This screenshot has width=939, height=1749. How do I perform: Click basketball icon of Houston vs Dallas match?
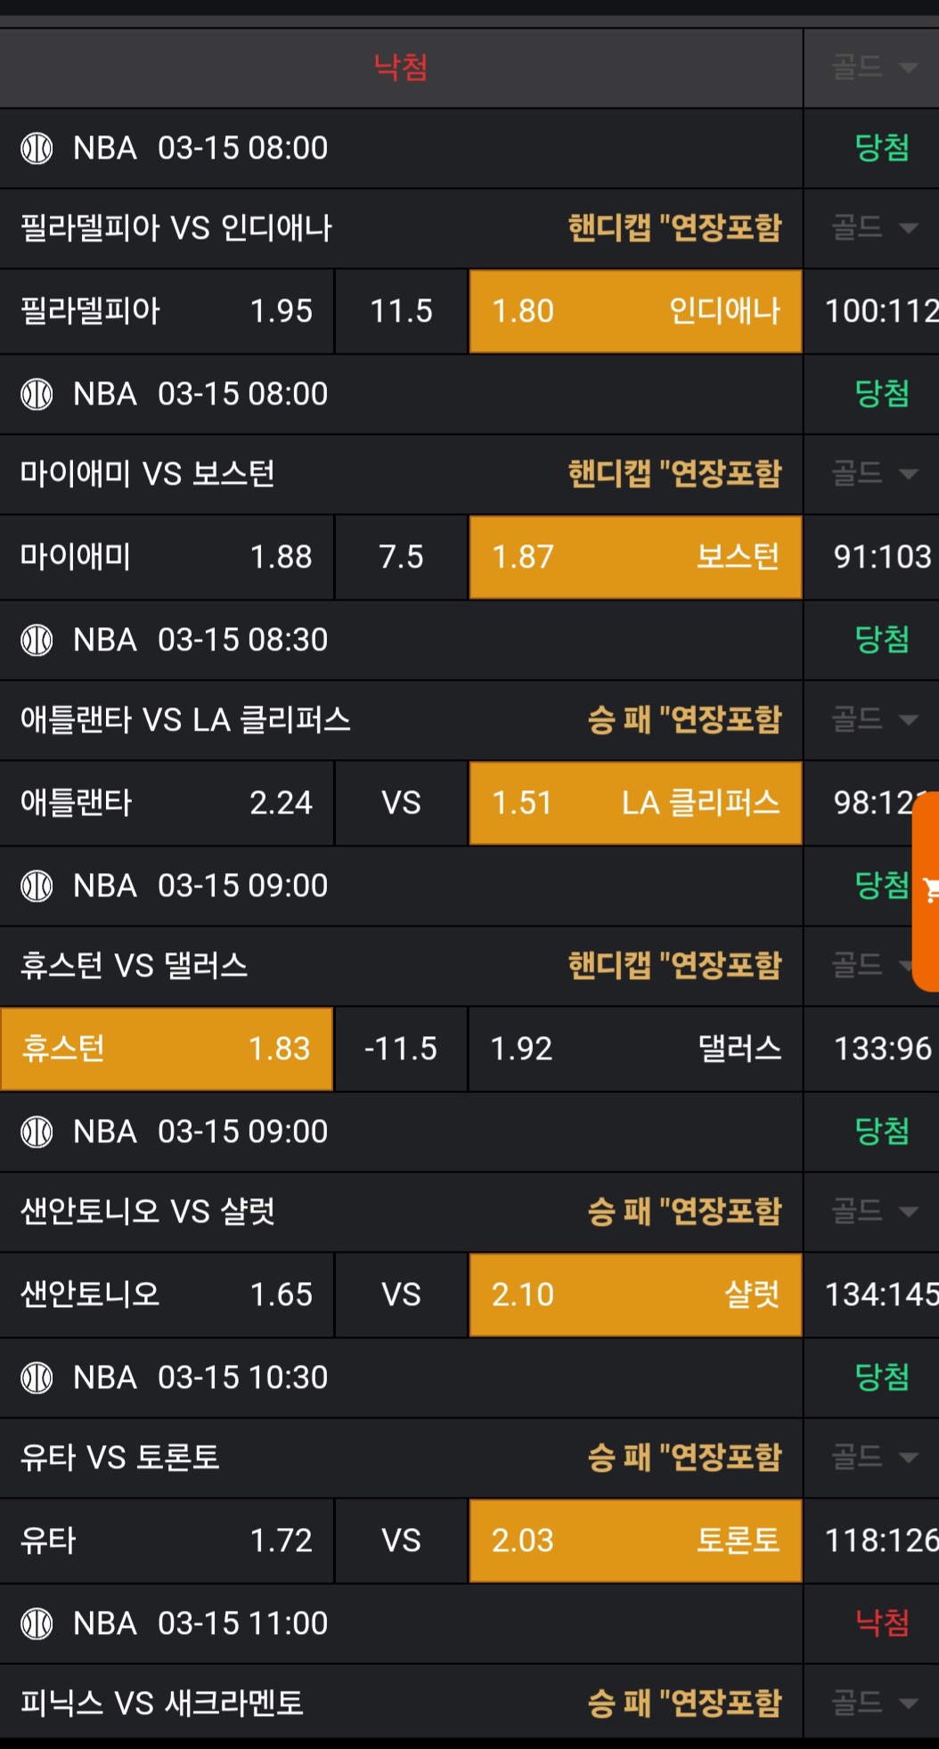pyautogui.click(x=37, y=886)
